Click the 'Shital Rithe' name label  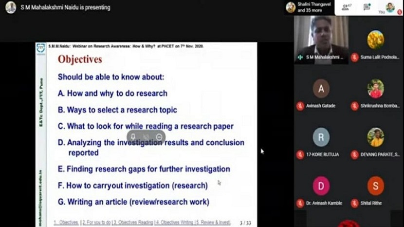[x=371, y=203]
